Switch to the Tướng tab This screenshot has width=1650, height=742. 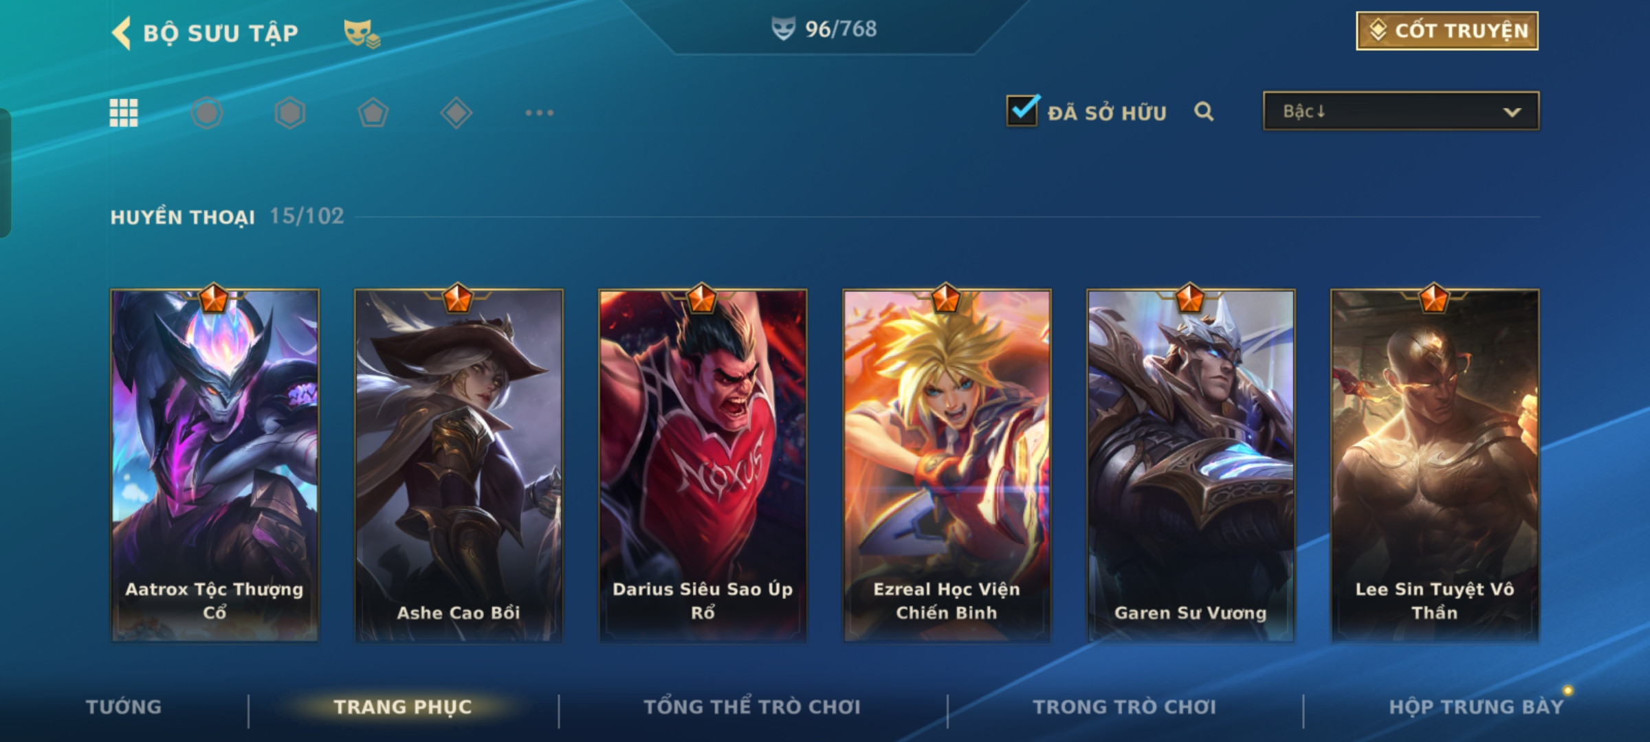click(124, 707)
